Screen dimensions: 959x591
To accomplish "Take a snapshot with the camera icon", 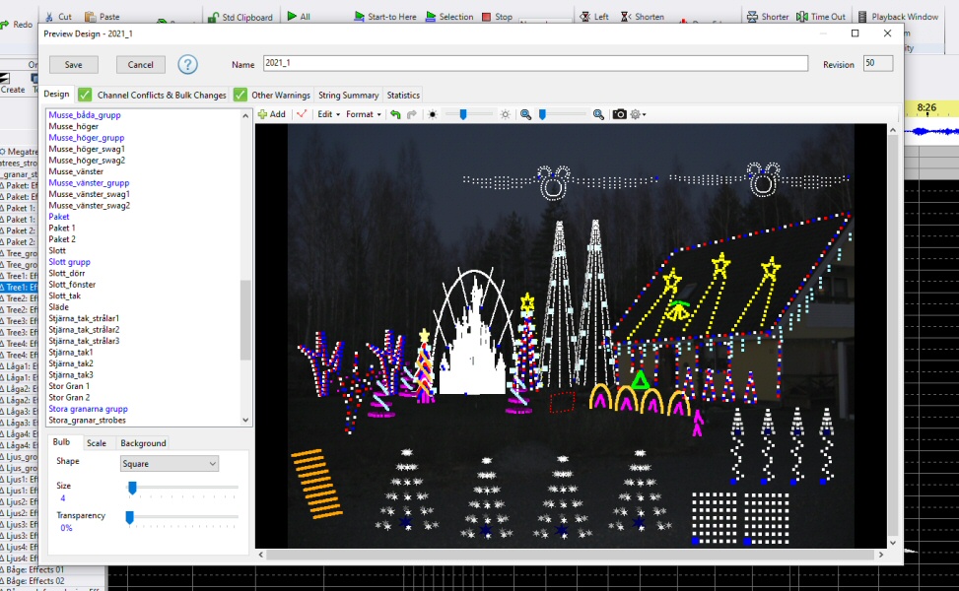I will (620, 114).
